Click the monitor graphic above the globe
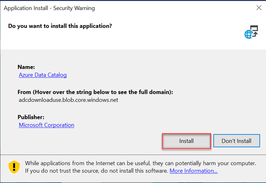 [254, 29]
